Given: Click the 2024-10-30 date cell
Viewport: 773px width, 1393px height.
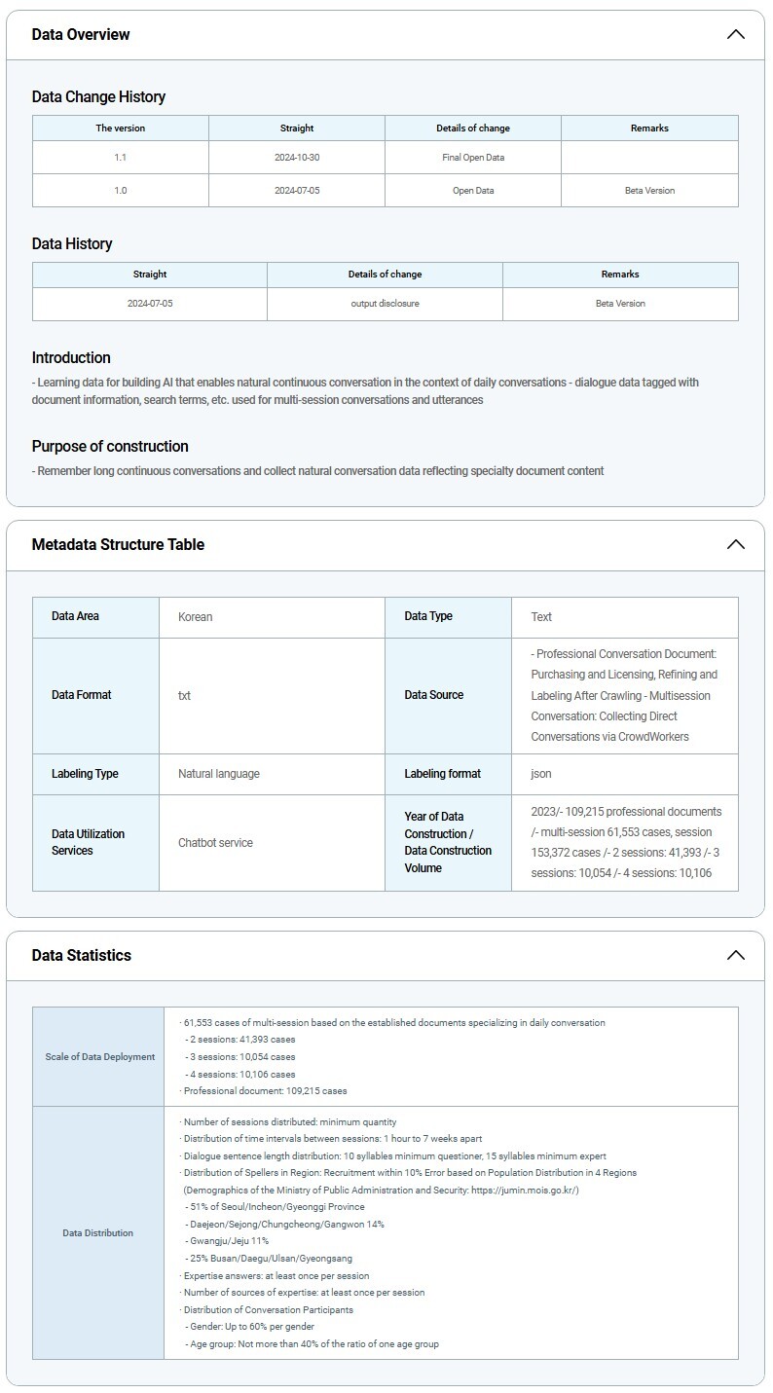Looking at the screenshot, I should 297,158.
